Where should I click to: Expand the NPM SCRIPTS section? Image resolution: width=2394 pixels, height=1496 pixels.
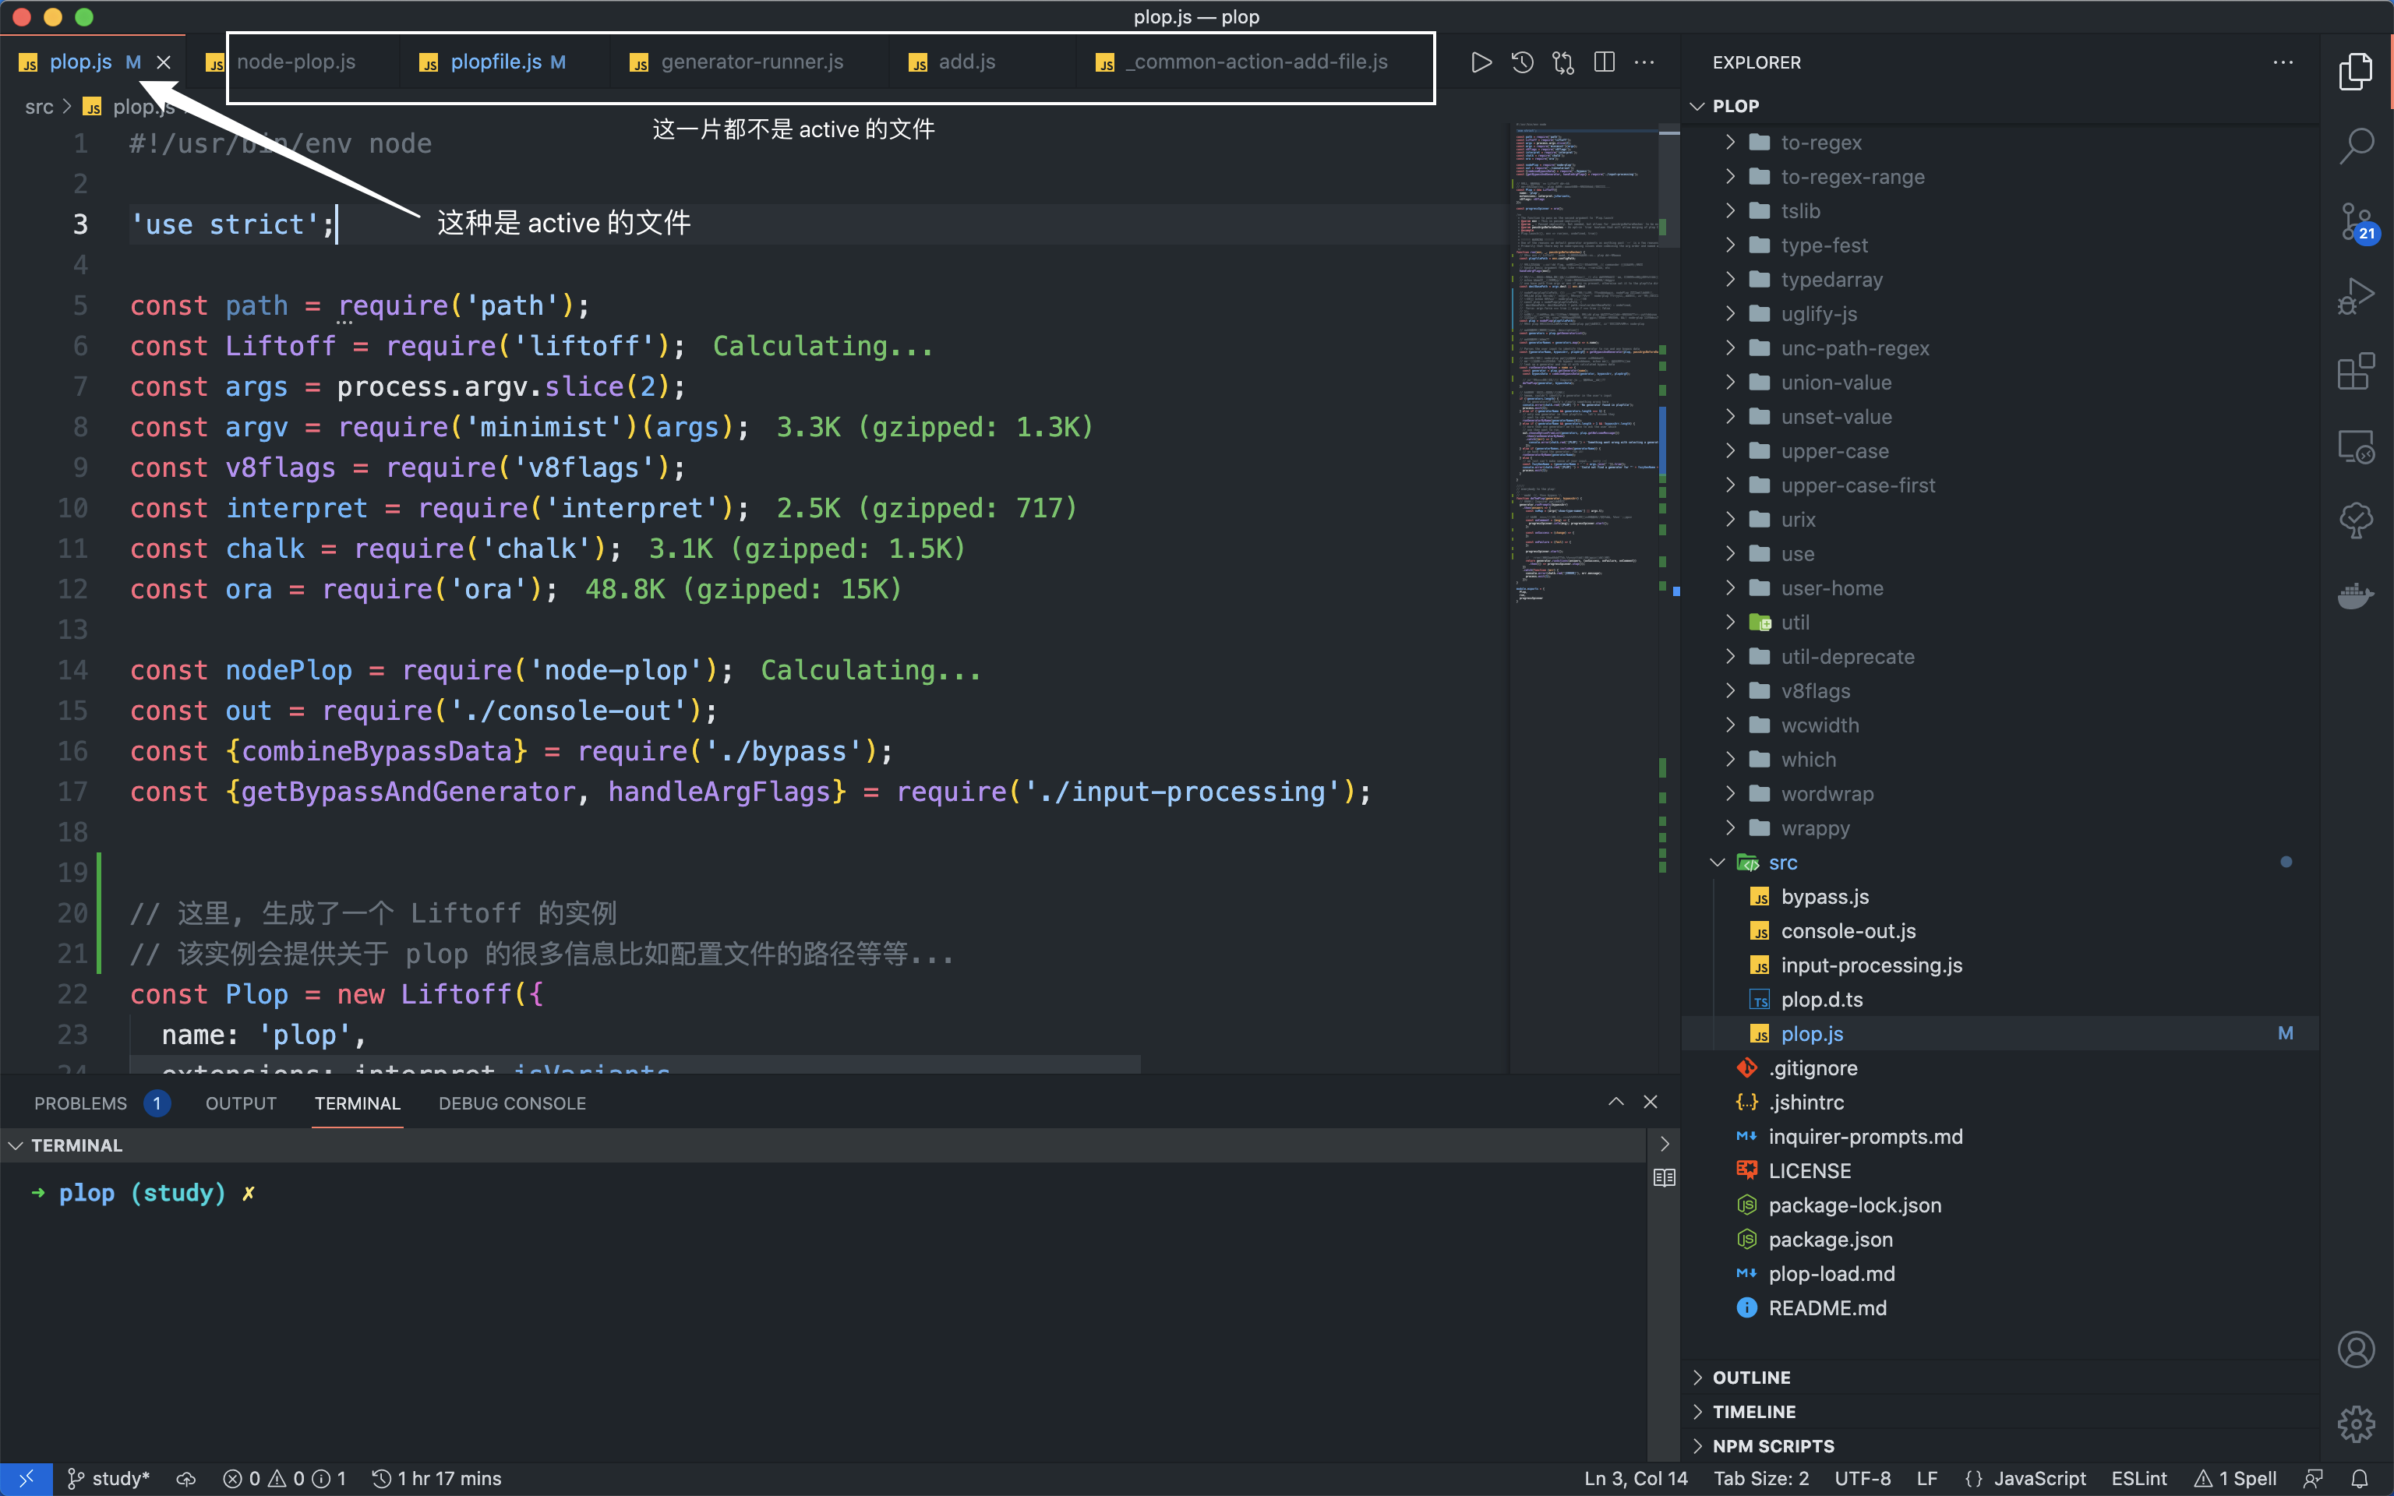click(1773, 1445)
